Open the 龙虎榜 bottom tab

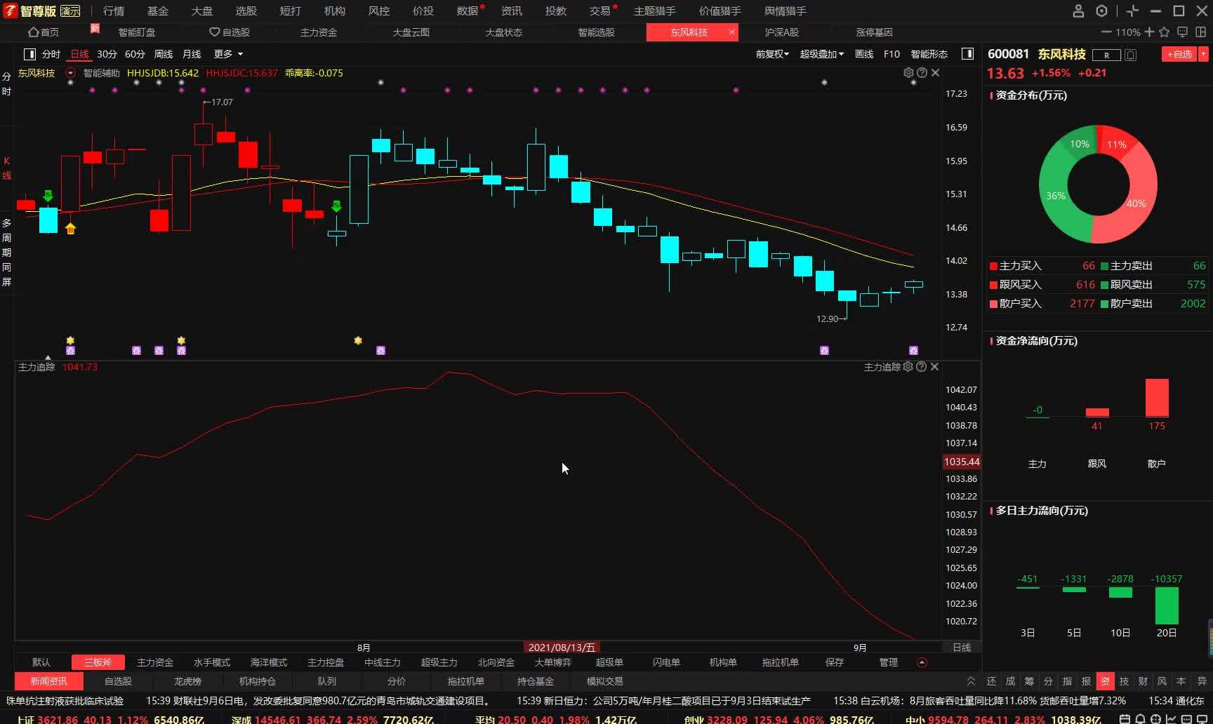click(187, 681)
